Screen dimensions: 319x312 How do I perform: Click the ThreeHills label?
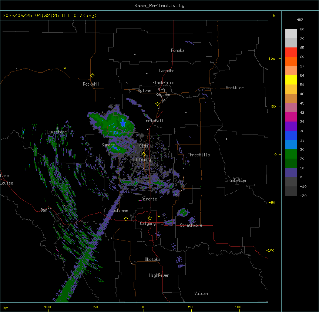pos(199,155)
